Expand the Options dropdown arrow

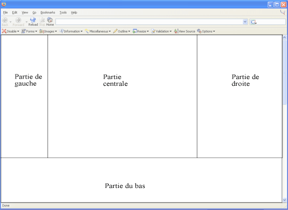(x=214, y=32)
